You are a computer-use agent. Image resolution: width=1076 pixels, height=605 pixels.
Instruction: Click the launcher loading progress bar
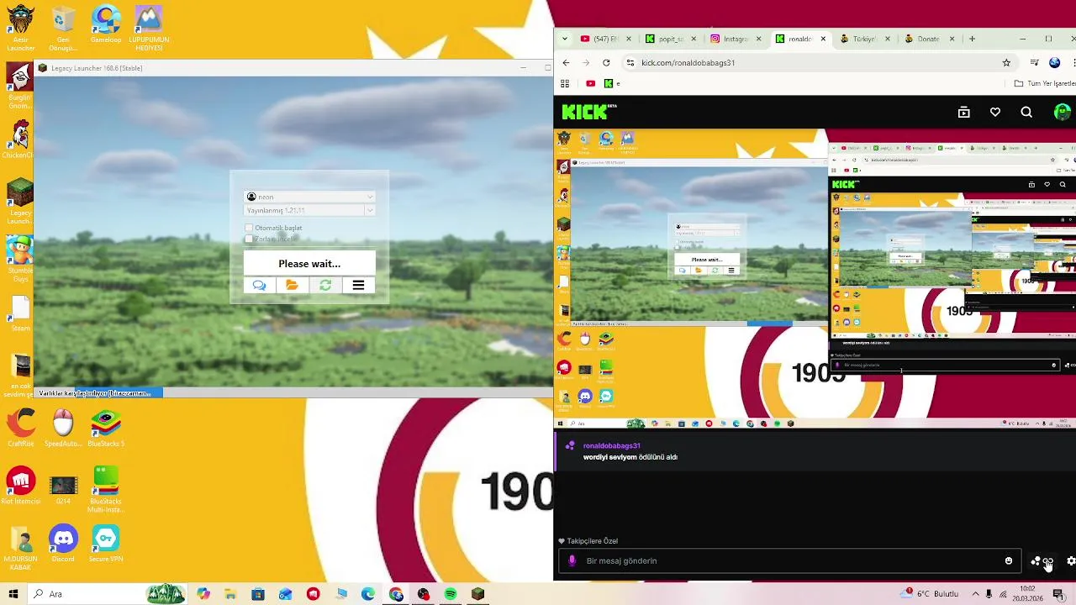[293, 392]
